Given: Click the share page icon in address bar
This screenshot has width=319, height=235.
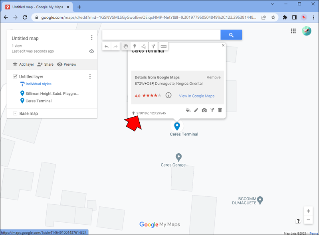Looking at the screenshot, I should (x=264, y=18).
